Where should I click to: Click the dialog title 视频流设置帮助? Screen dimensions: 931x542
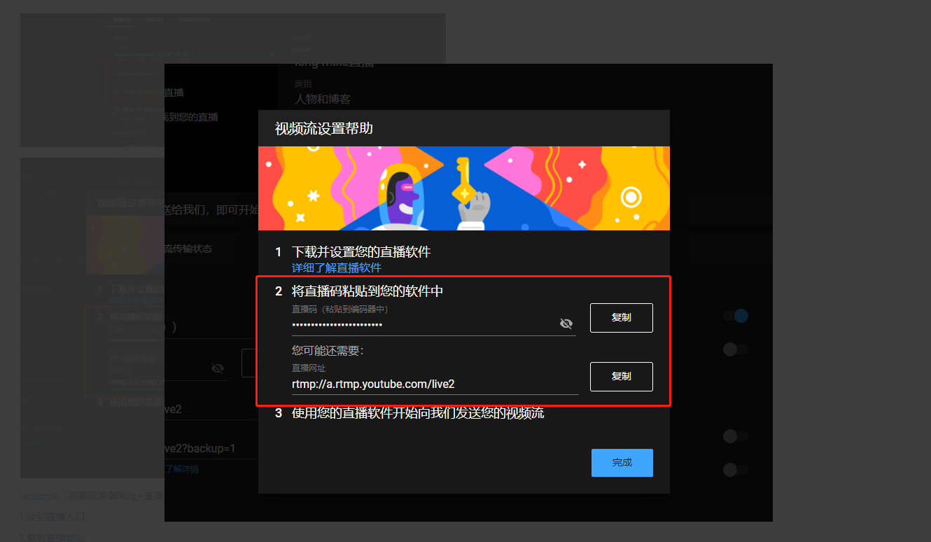tap(323, 129)
